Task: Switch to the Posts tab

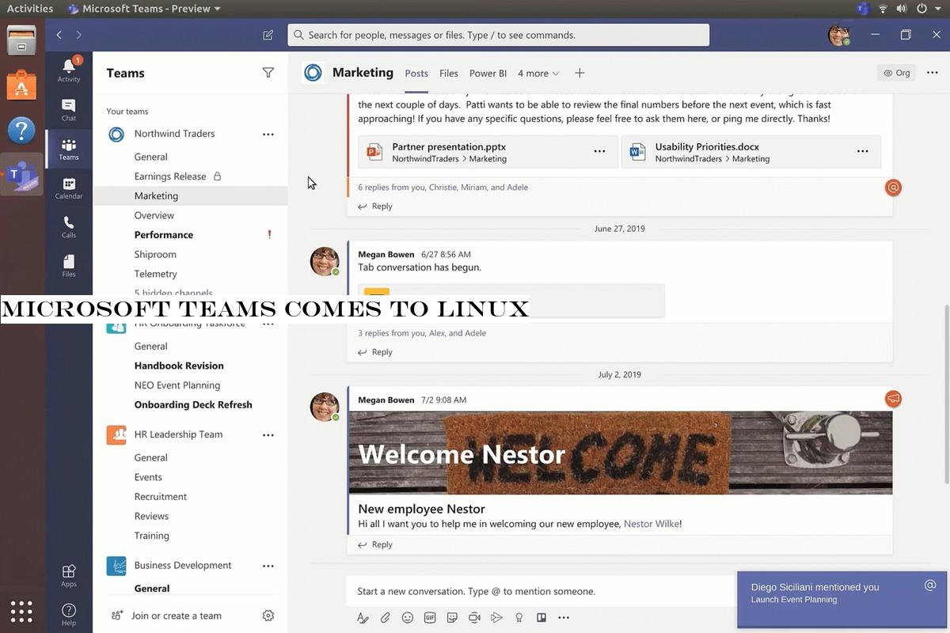Action: [416, 74]
